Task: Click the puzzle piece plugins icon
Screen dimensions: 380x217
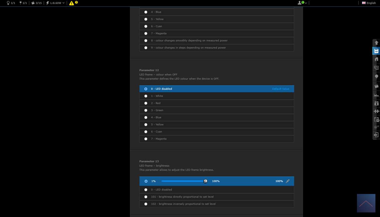Action: 376,111
